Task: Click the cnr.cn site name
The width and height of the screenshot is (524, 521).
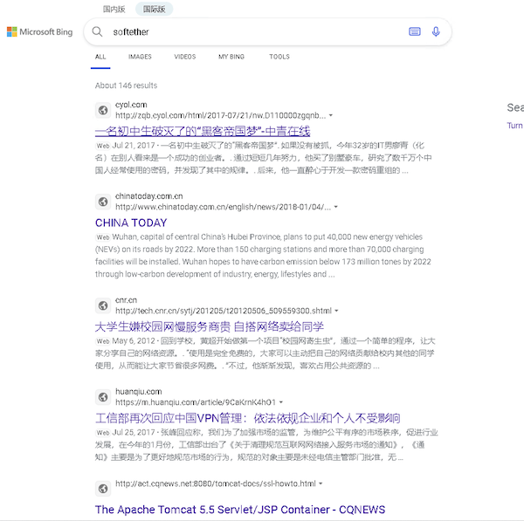Action: (126, 300)
